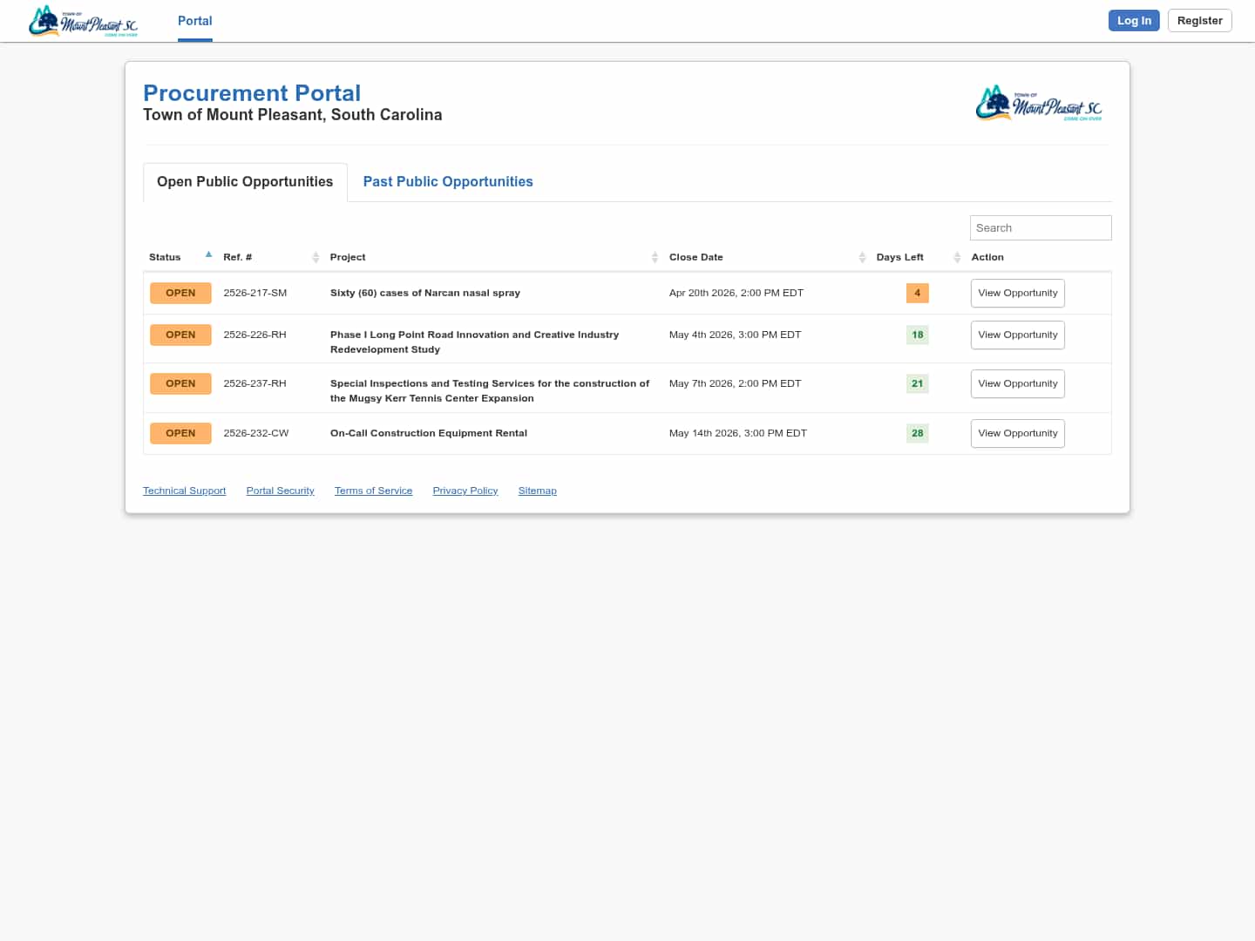This screenshot has width=1255, height=941.
Task: Sort table by Status column arrow
Action: [208, 255]
